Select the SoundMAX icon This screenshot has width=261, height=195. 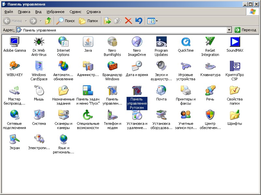tap(235, 42)
